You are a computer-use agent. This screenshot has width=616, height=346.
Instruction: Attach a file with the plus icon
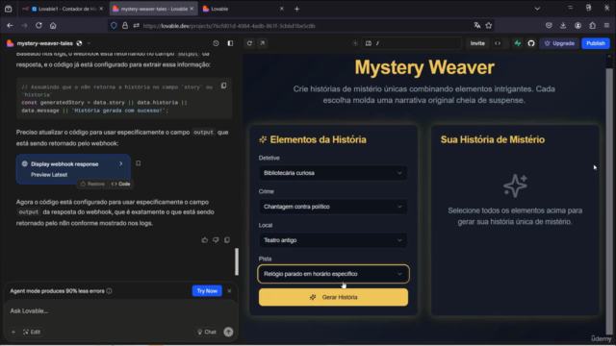pos(13,332)
